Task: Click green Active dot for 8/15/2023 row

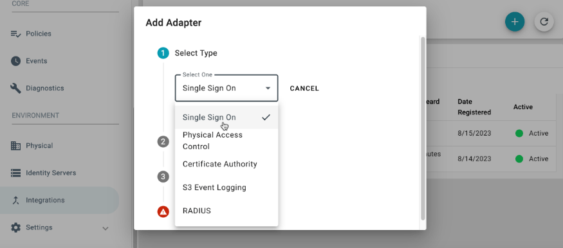Action: 519,134
